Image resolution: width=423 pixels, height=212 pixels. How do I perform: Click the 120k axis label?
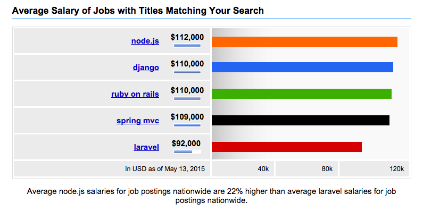tap(396, 169)
